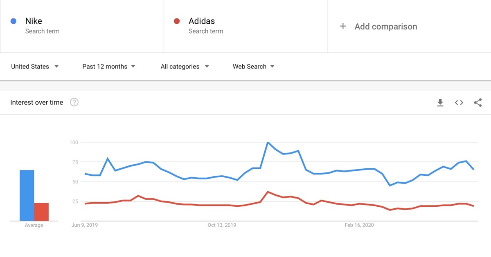Open the help tooltip beside Interest over time

pyautogui.click(x=74, y=102)
